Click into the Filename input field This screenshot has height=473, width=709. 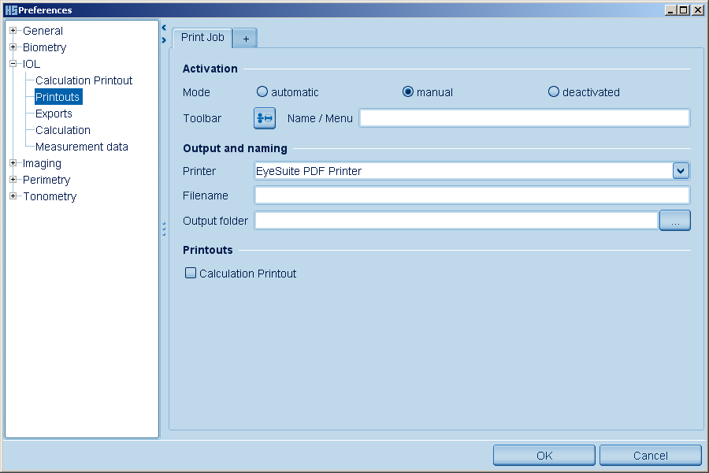pyautogui.click(x=471, y=196)
